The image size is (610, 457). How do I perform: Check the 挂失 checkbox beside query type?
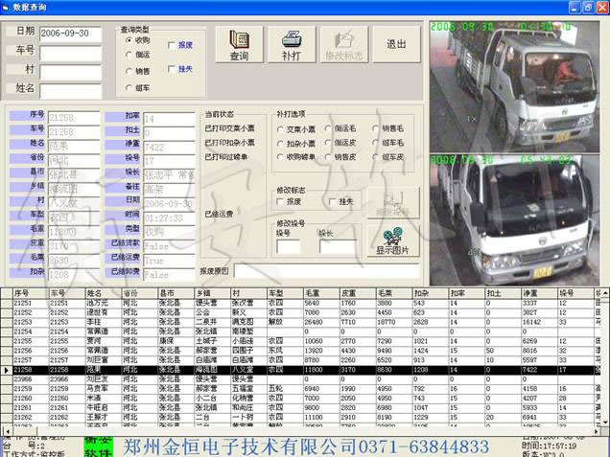point(173,69)
